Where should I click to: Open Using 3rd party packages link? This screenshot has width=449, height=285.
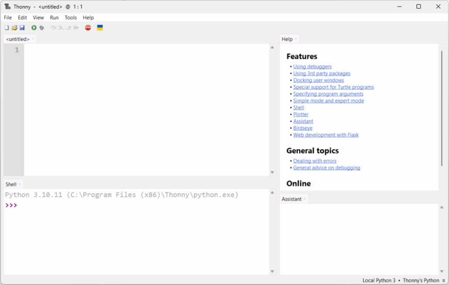click(322, 73)
